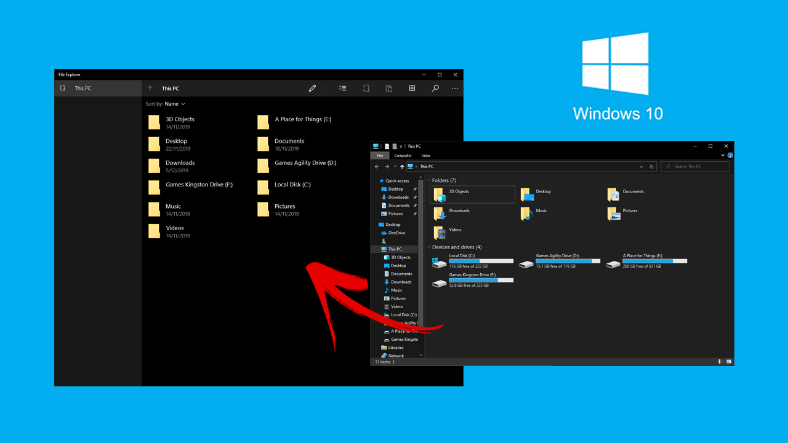Click the up-one-level arrow in classic Explorer
Image resolution: width=788 pixels, height=443 pixels.
tap(402, 167)
